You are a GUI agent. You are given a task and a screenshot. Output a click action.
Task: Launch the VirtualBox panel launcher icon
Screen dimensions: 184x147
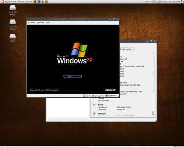click(x=43, y=1)
